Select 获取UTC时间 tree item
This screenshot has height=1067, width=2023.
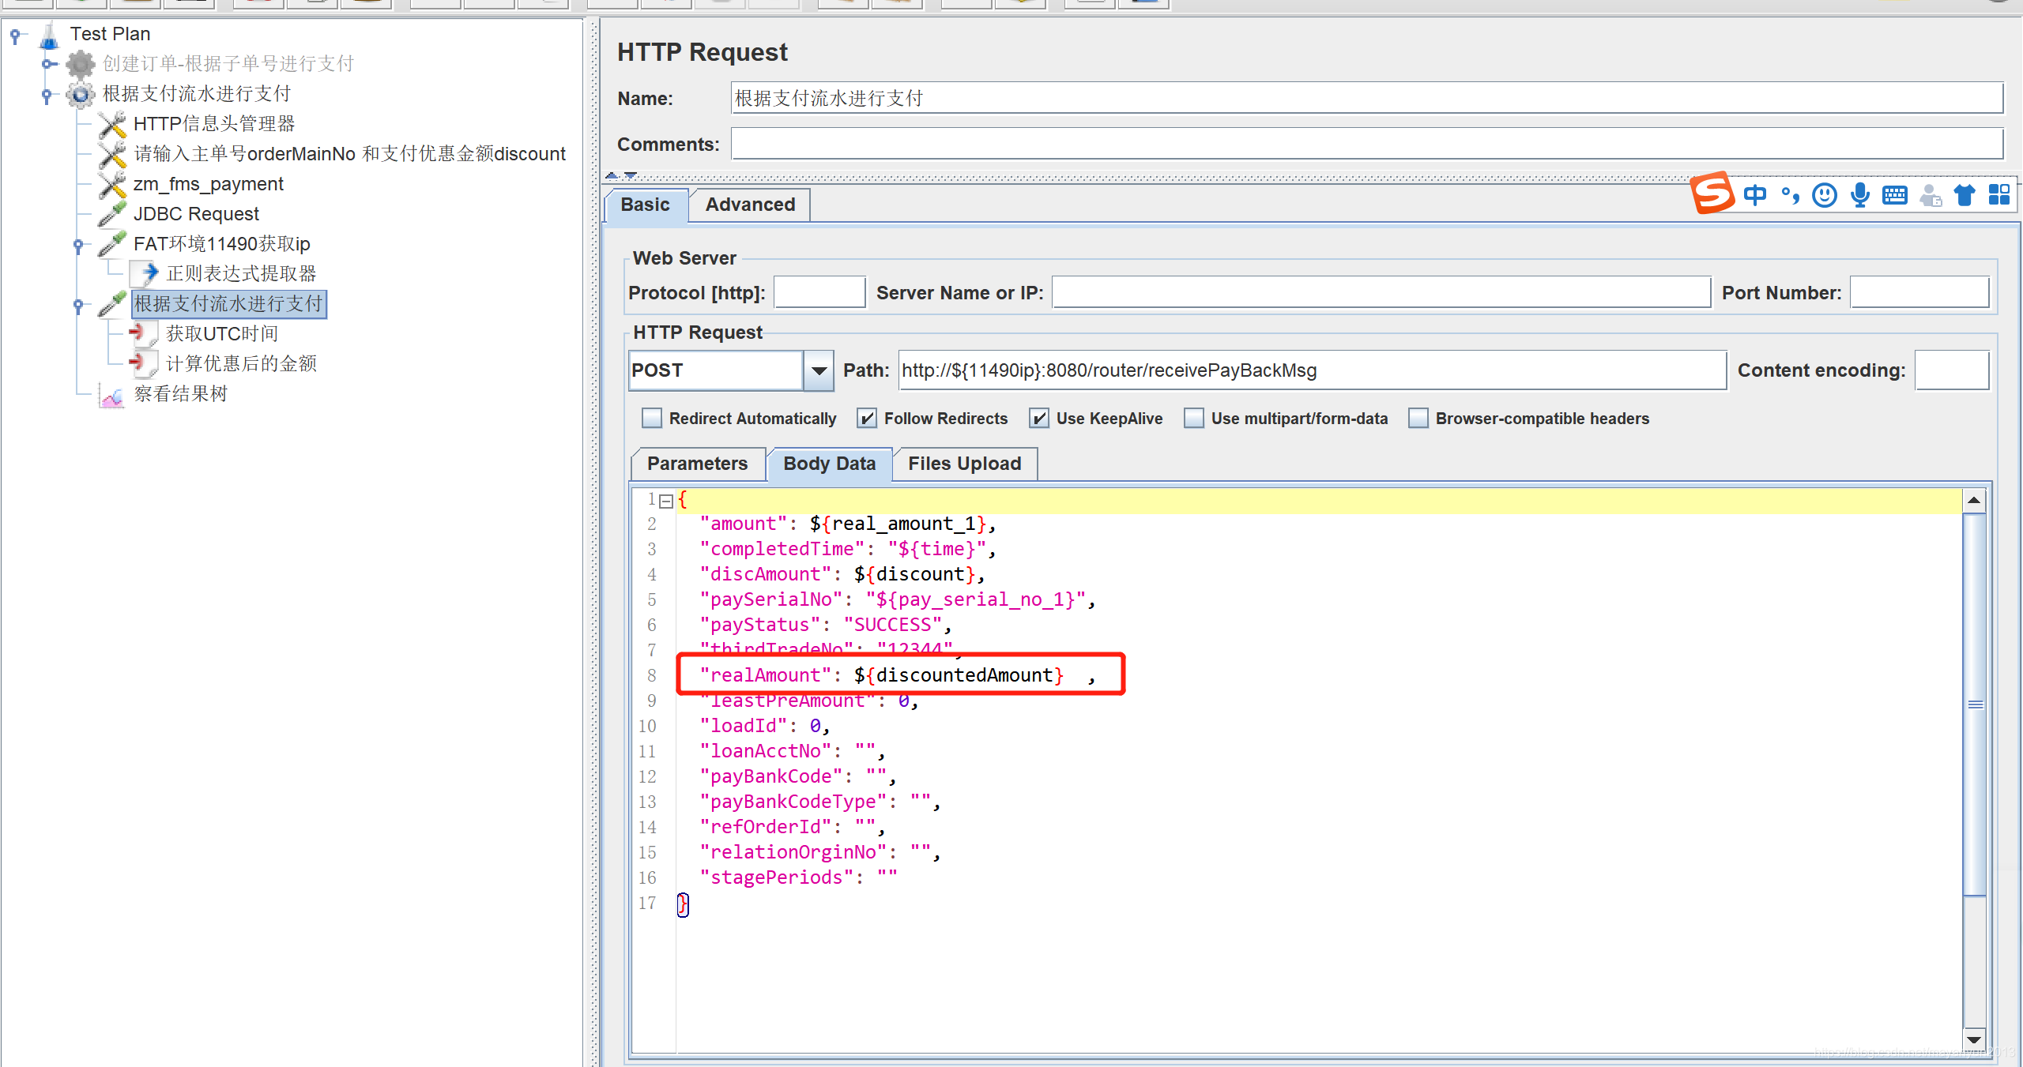[222, 334]
